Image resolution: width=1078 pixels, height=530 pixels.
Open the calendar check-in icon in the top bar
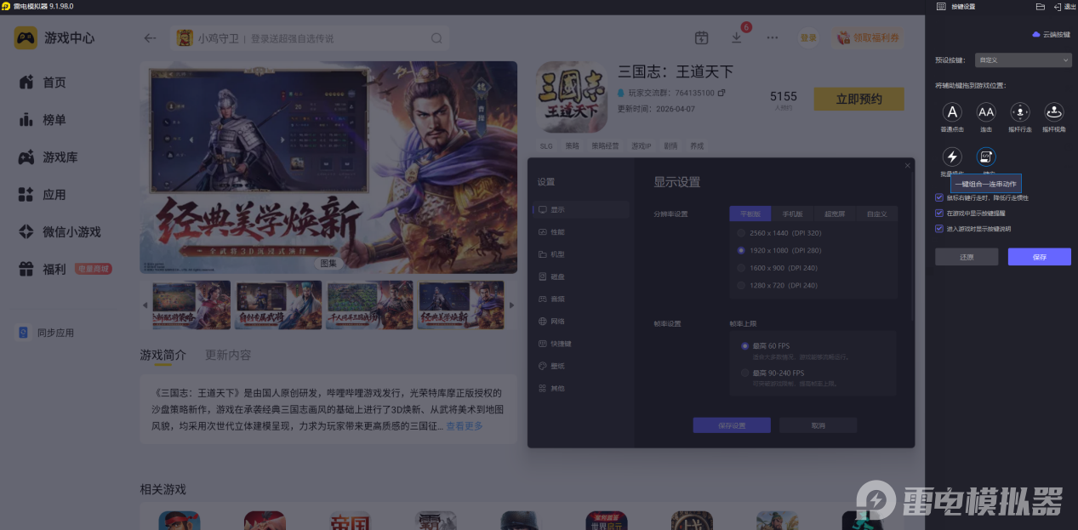pos(702,37)
